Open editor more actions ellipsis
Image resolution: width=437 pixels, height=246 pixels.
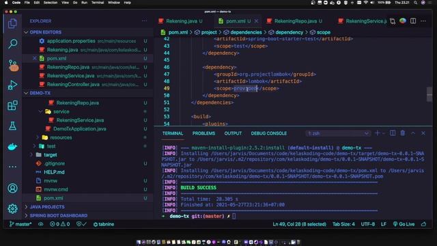point(423,21)
